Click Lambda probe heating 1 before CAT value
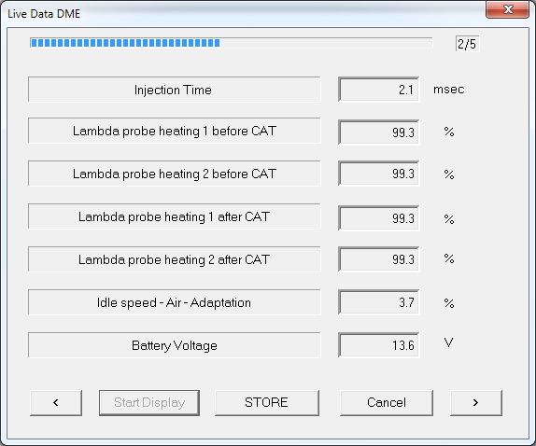Screen dimensions: 536x446 tap(379, 132)
